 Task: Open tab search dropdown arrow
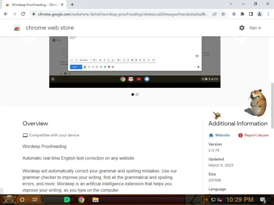(x=231, y=4)
